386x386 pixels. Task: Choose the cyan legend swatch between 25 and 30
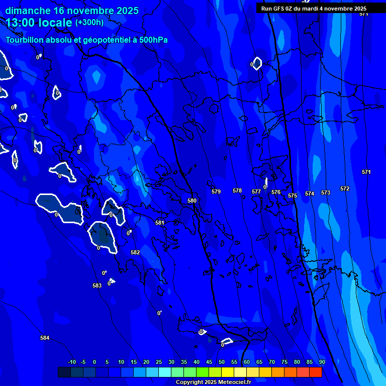click(165, 372)
